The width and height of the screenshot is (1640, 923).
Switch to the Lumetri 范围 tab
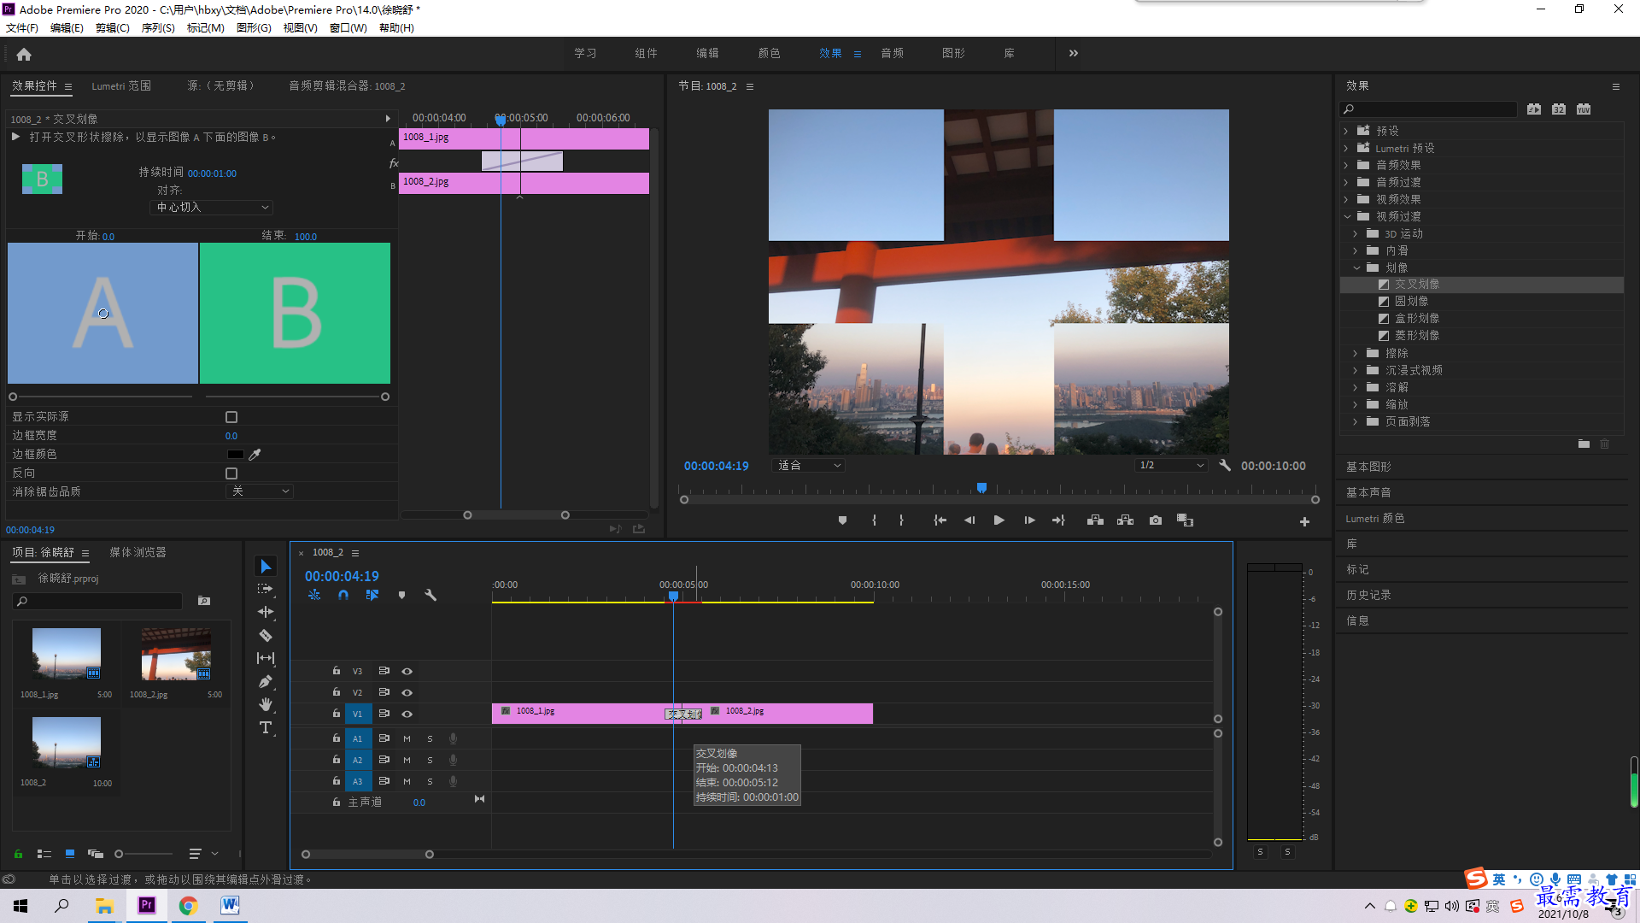point(121,86)
